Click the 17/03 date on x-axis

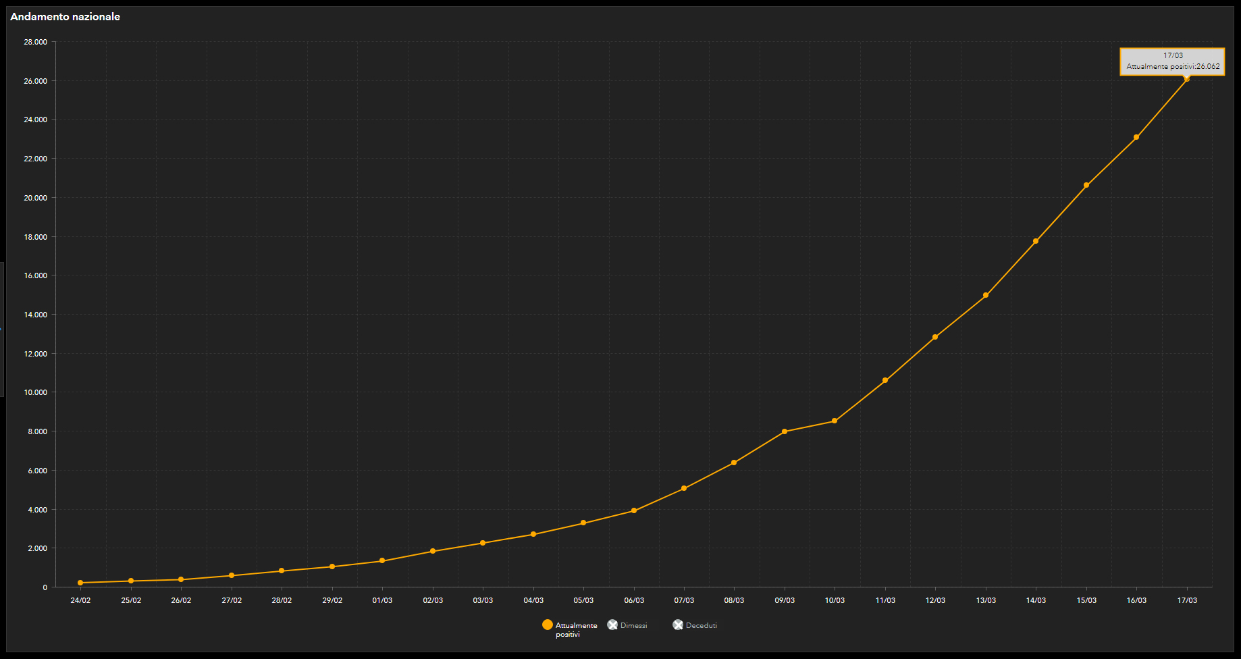click(1187, 600)
